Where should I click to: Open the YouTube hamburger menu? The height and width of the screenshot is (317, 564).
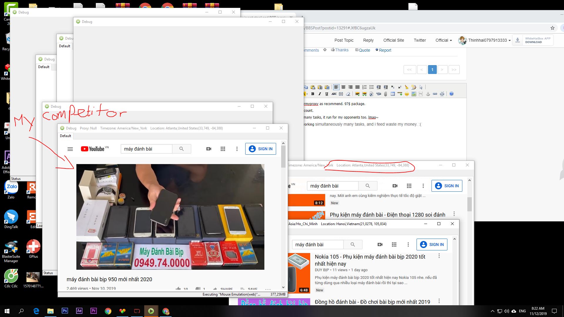point(70,149)
